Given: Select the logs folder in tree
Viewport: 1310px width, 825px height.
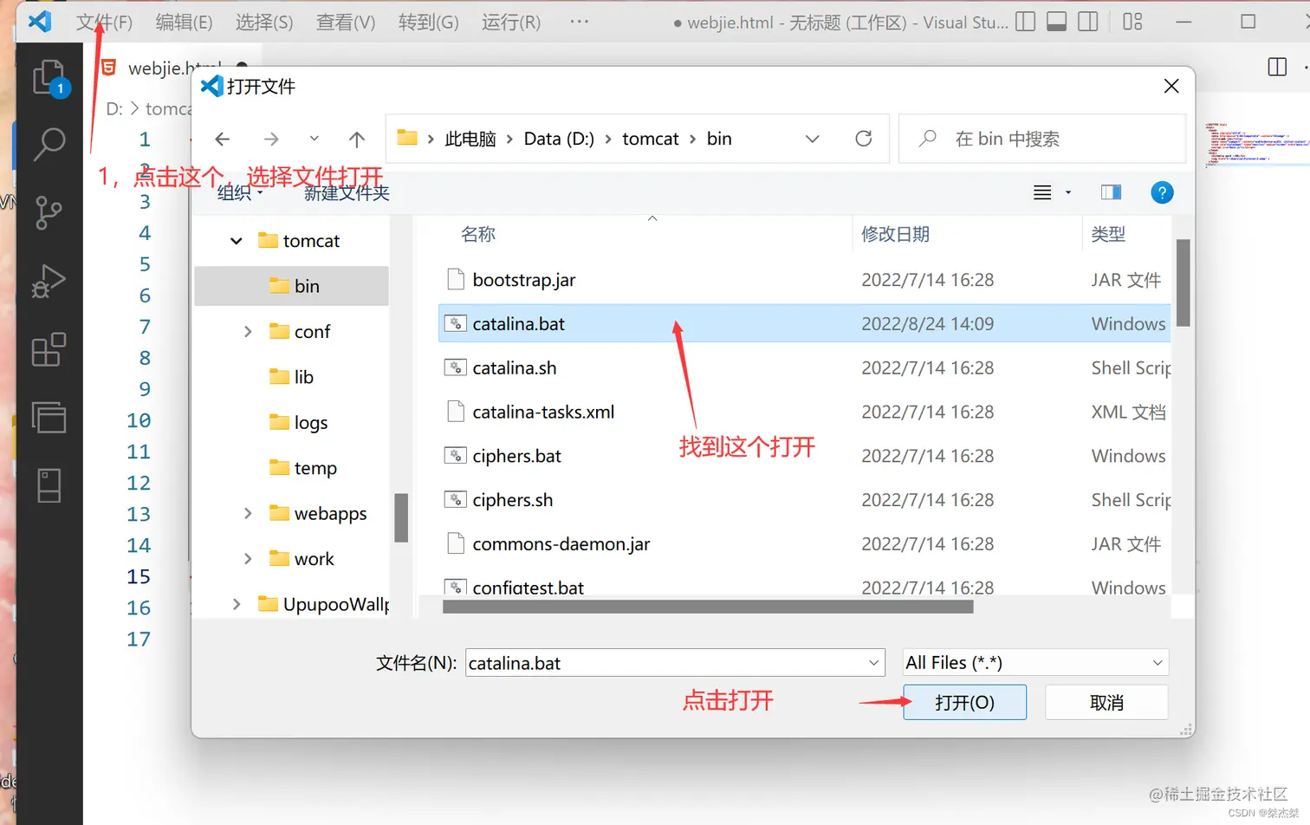Looking at the screenshot, I should [x=299, y=422].
